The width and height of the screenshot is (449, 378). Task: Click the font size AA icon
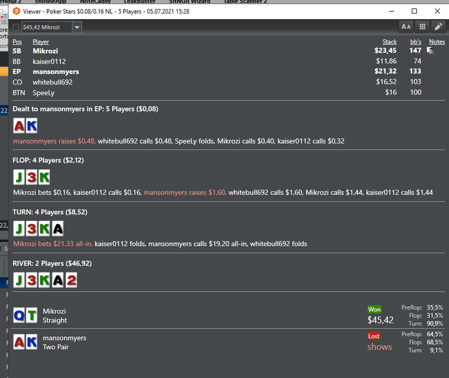coord(406,27)
